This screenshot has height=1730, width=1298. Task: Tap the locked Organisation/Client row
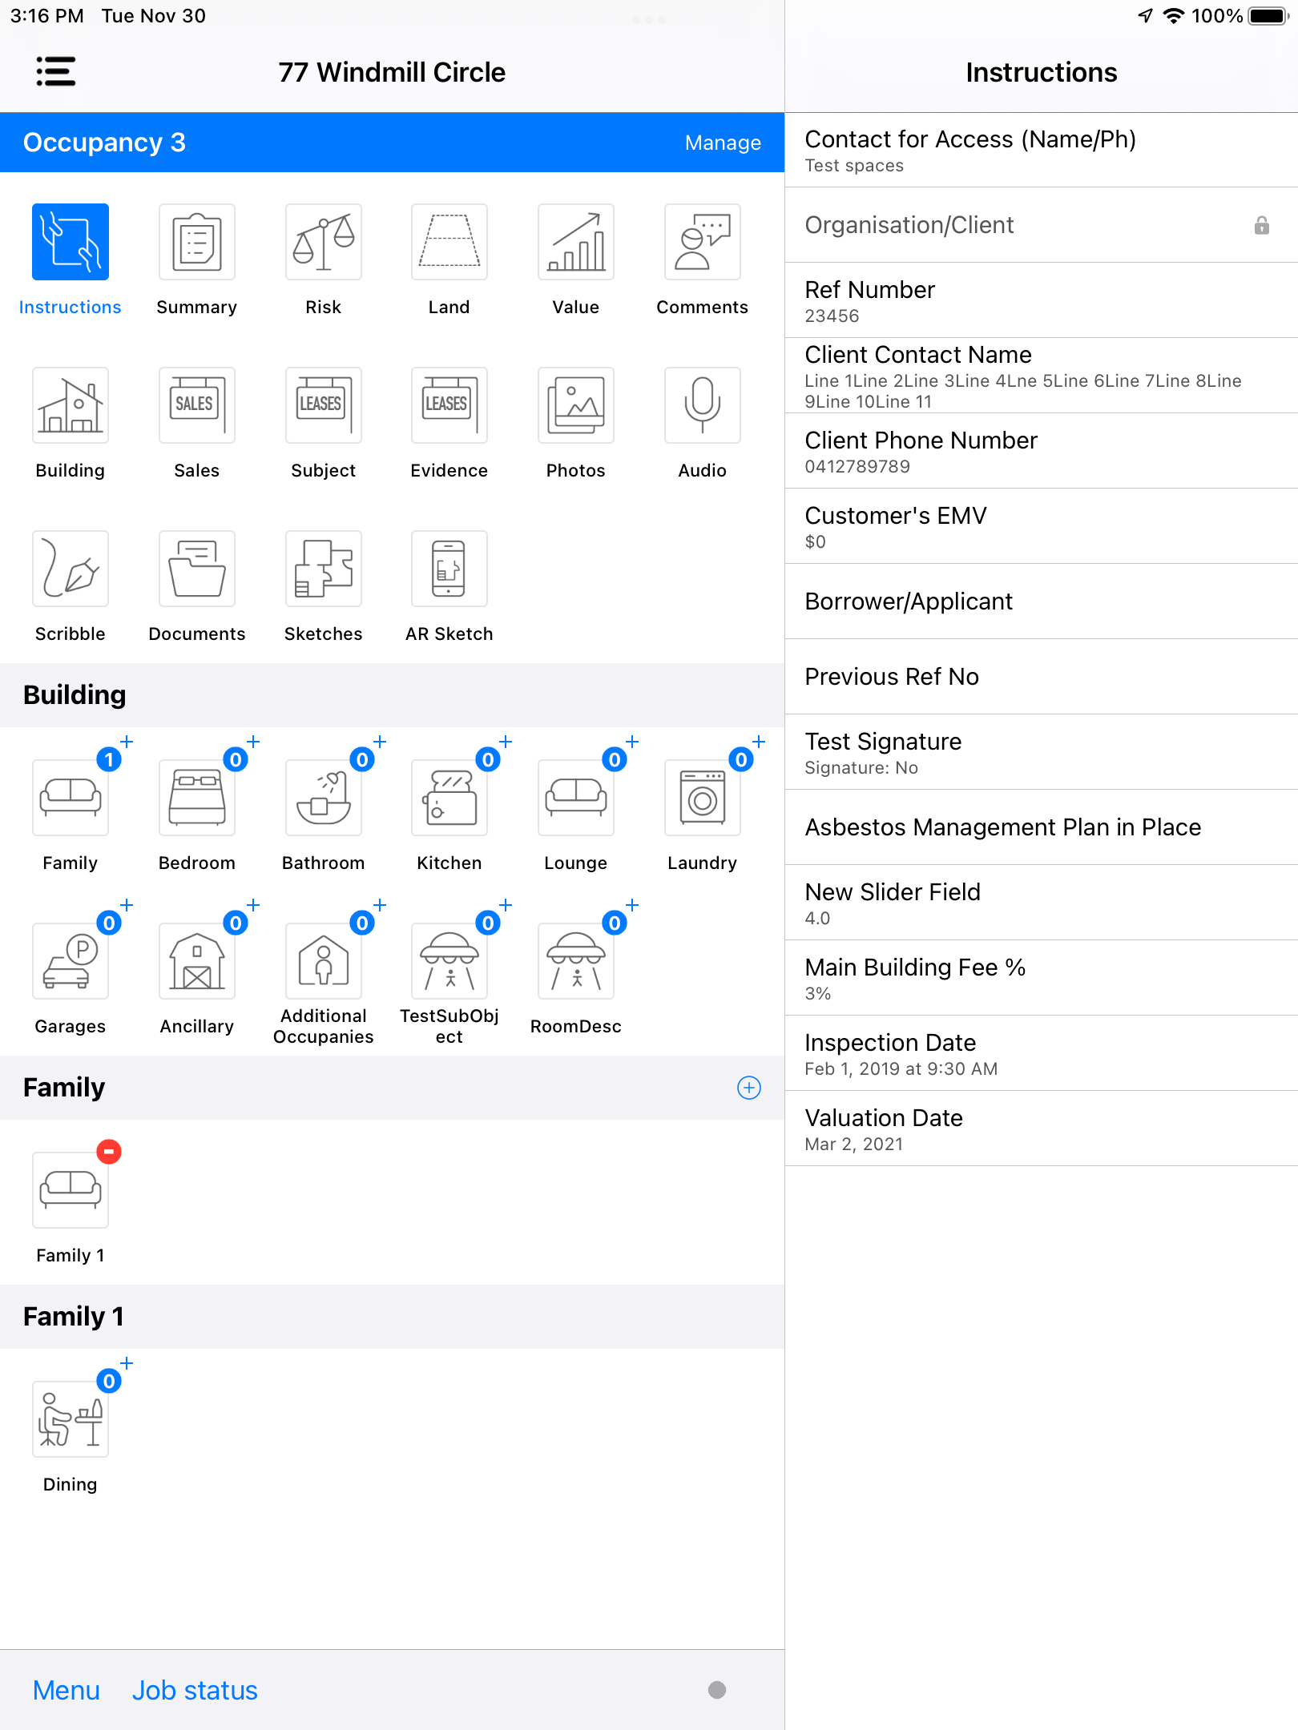[1042, 225]
